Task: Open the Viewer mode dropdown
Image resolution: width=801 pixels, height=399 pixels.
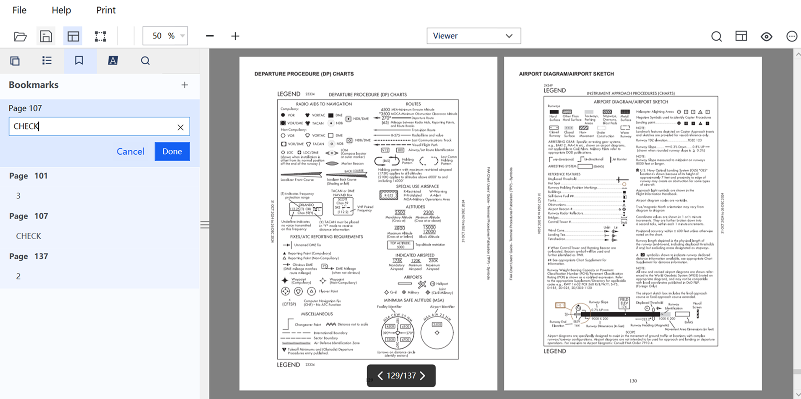Action: tap(473, 36)
